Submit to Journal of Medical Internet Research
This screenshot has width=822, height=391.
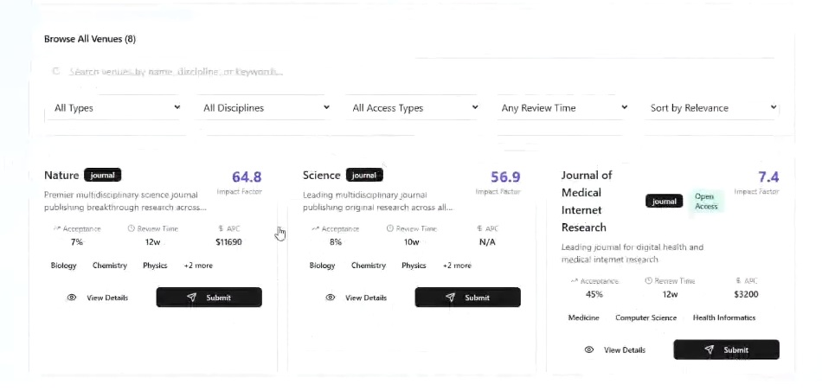point(726,350)
